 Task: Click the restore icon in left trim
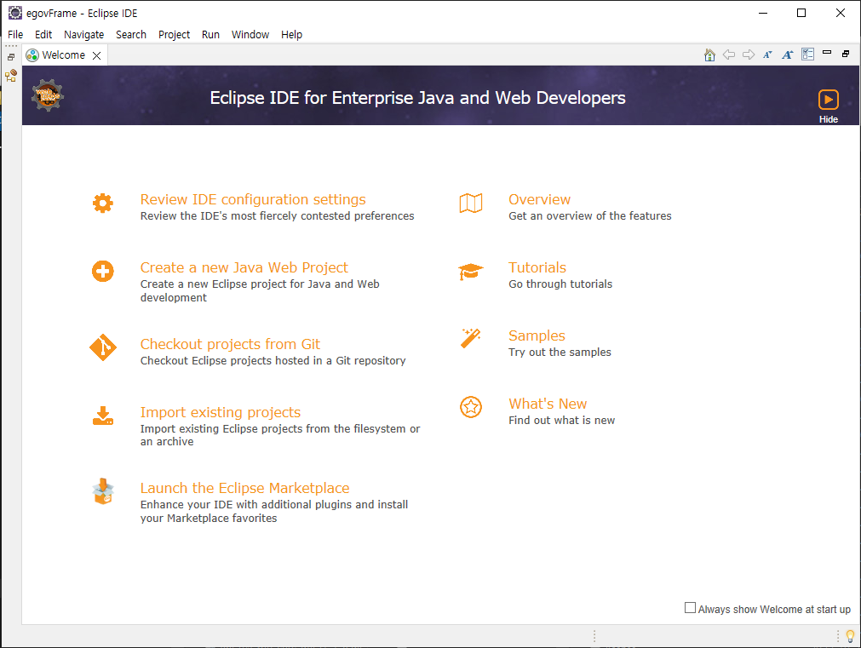pos(10,56)
